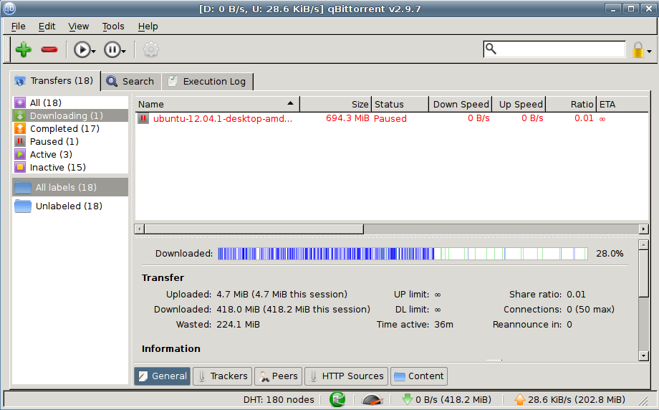Open the dropdown arrow next to padlock
The image size is (659, 410).
coord(650,52)
